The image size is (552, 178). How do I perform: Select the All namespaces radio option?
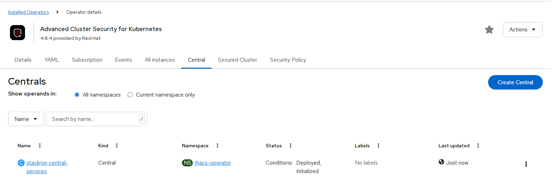coord(77,95)
